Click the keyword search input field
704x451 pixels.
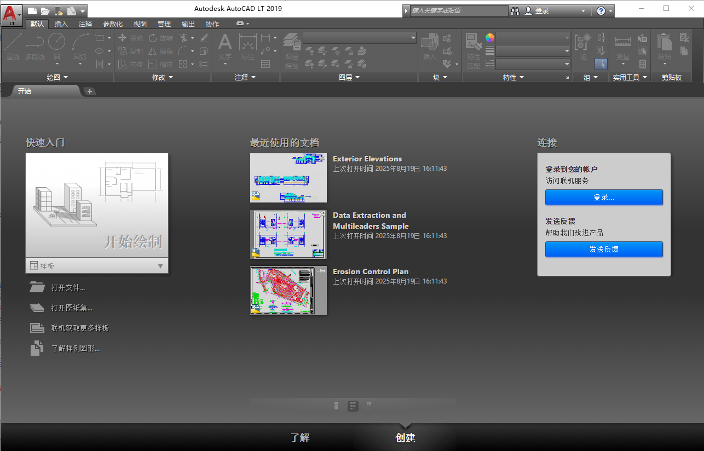tap(459, 10)
